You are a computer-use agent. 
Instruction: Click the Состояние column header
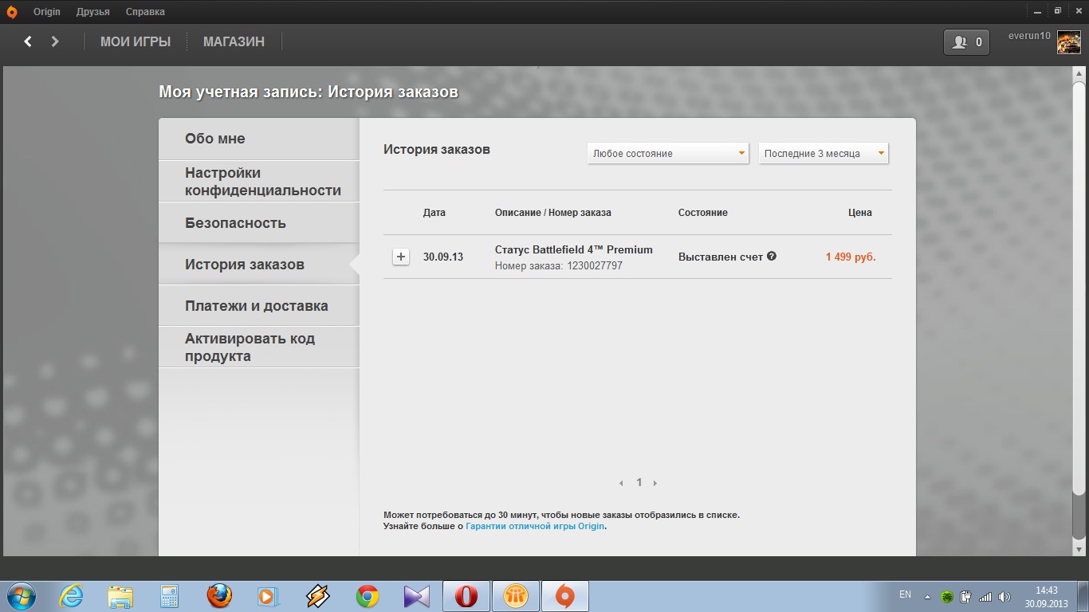(x=703, y=213)
